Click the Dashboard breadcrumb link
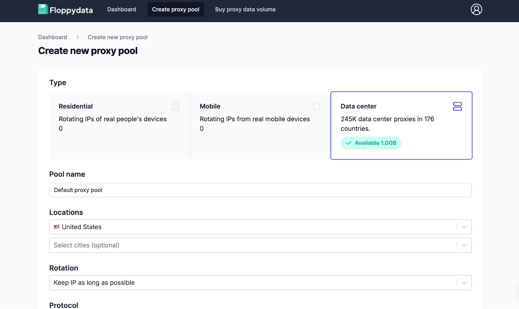Image resolution: width=519 pixels, height=309 pixels. click(53, 37)
